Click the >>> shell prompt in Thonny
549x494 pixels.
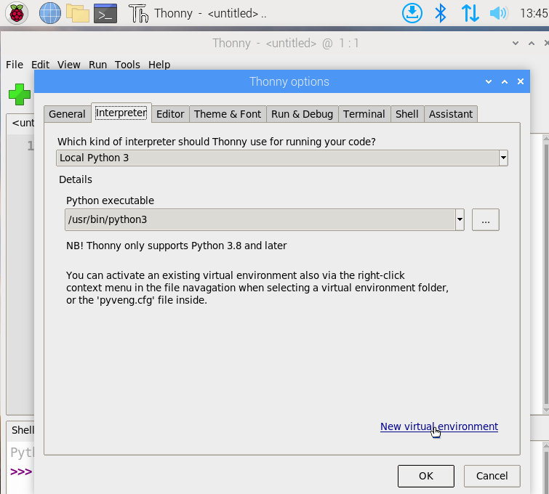[x=21, y=471]
